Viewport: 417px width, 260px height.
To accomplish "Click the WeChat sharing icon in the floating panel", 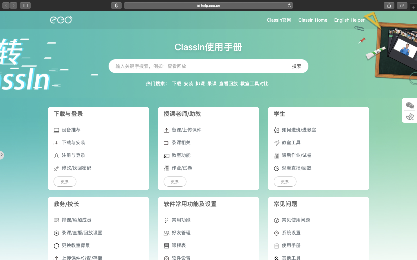I will [x=409, y=106].
